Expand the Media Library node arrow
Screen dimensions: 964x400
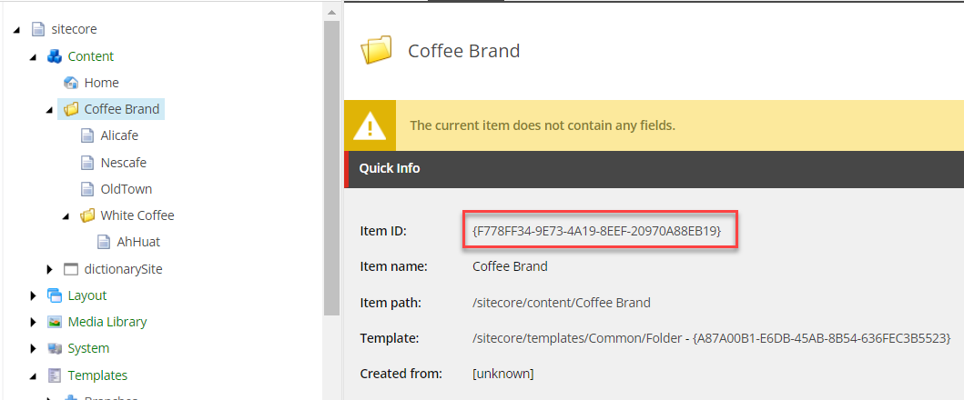click(x=33, y=322)
